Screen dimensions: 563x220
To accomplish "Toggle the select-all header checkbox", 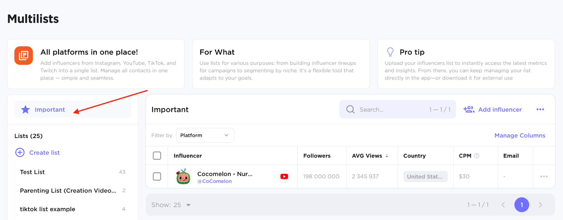I will [x=157, y=156].
